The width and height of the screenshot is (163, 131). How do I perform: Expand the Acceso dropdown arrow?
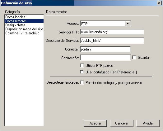pos(128,24)
